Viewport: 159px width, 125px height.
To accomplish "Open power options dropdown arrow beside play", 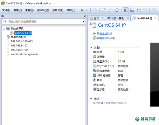I will (87, 10).
